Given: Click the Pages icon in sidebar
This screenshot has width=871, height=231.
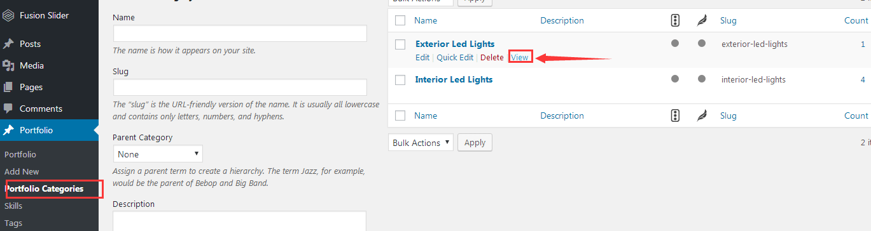Looking at the screenshot, I should pyautogui.click(x=8, y=87).
